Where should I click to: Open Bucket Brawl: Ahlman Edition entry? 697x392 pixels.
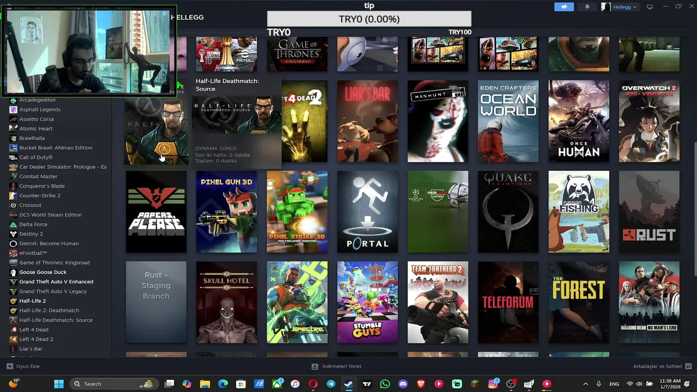click(56, 148)
